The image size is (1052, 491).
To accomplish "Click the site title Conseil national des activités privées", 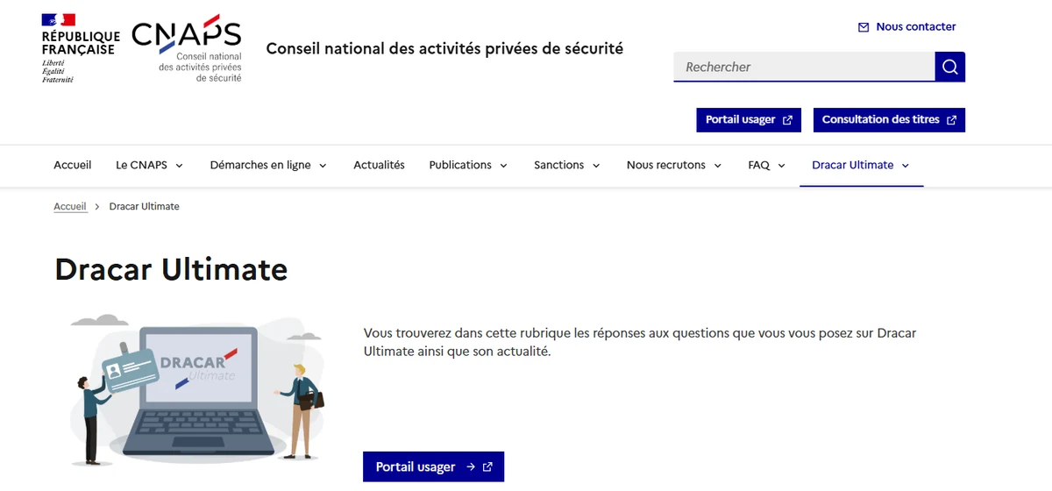I will (444, 49).
